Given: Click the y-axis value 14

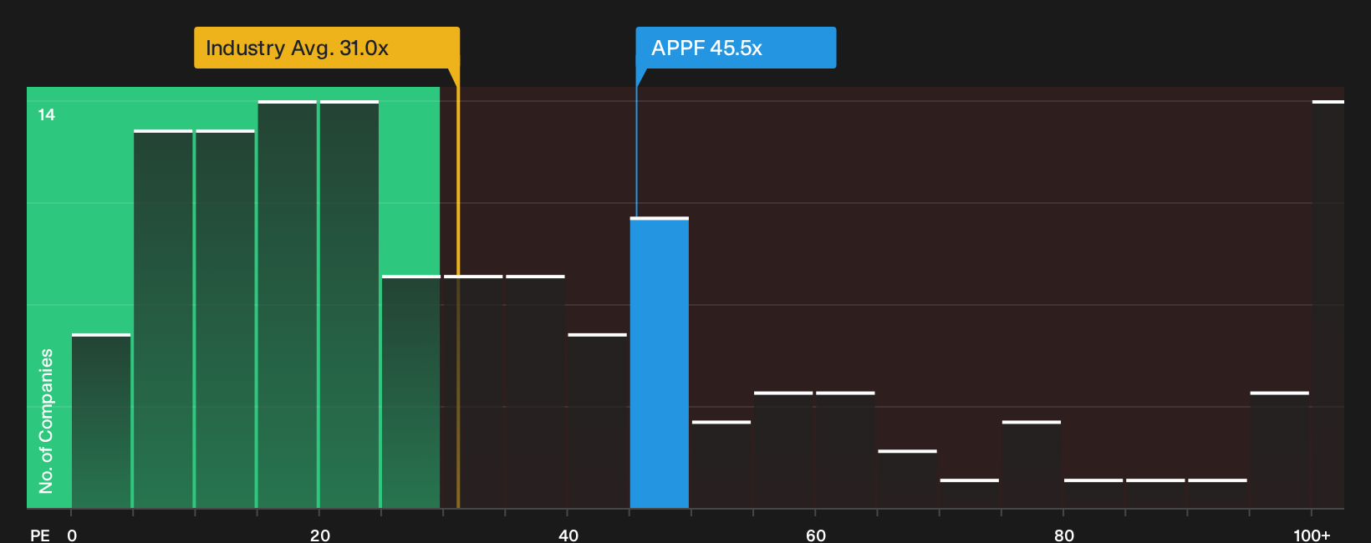Looking at the screenshot, I should click(47, 114).
